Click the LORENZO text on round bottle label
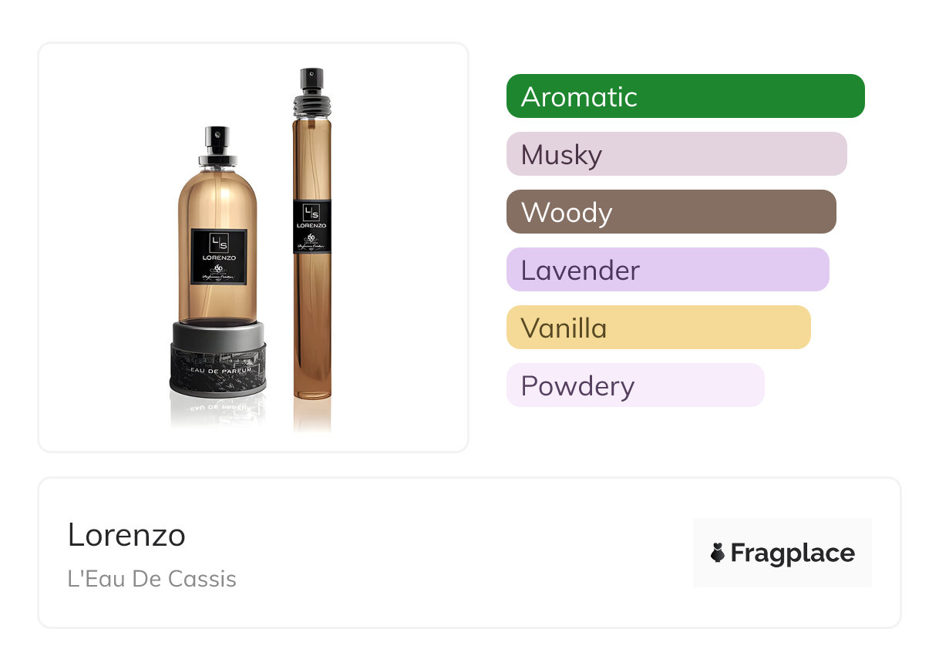The height and width of the screenshot is (666, 939). click(218, 257)
